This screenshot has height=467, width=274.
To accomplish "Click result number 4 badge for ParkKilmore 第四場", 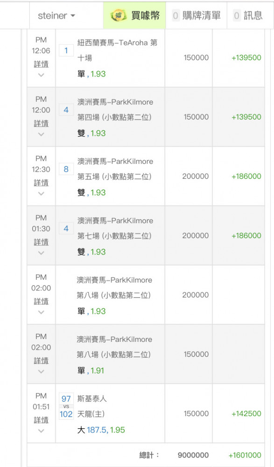I will (x=66, y=110).
